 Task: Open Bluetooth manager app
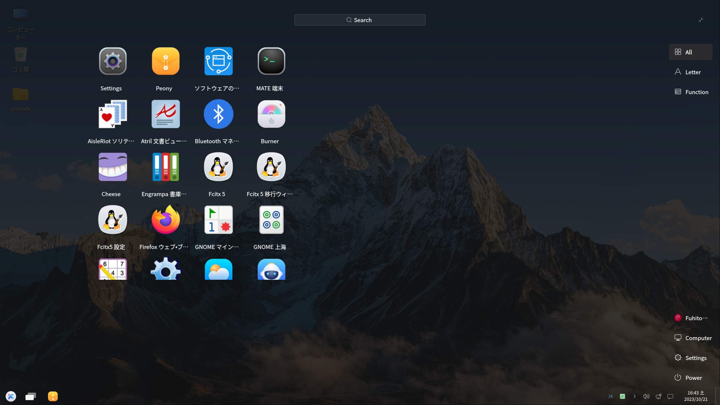tap(218, 114)
